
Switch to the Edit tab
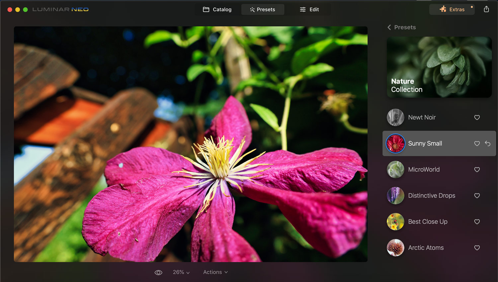pyautogui.click(x=309, y=9)
